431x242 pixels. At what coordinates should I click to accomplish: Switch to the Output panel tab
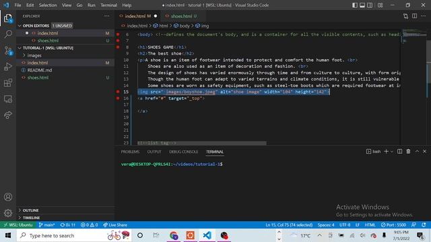coord(154,152)
